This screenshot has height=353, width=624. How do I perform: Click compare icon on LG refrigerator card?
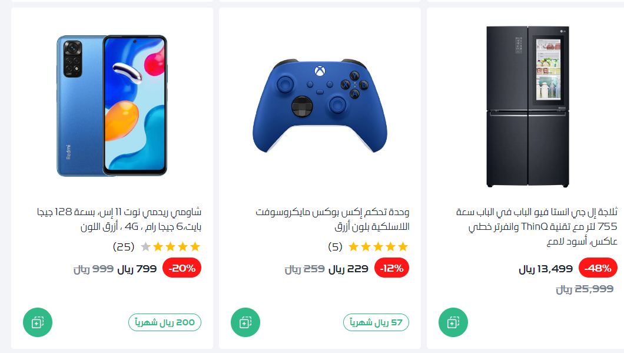(453, 322)
